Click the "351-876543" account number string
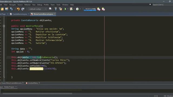 click(56, 63)
